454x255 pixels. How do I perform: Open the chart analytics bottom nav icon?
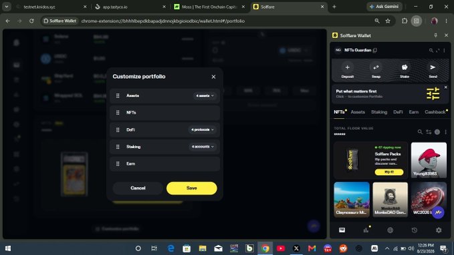pyautogui.click(x=366, y=230)
